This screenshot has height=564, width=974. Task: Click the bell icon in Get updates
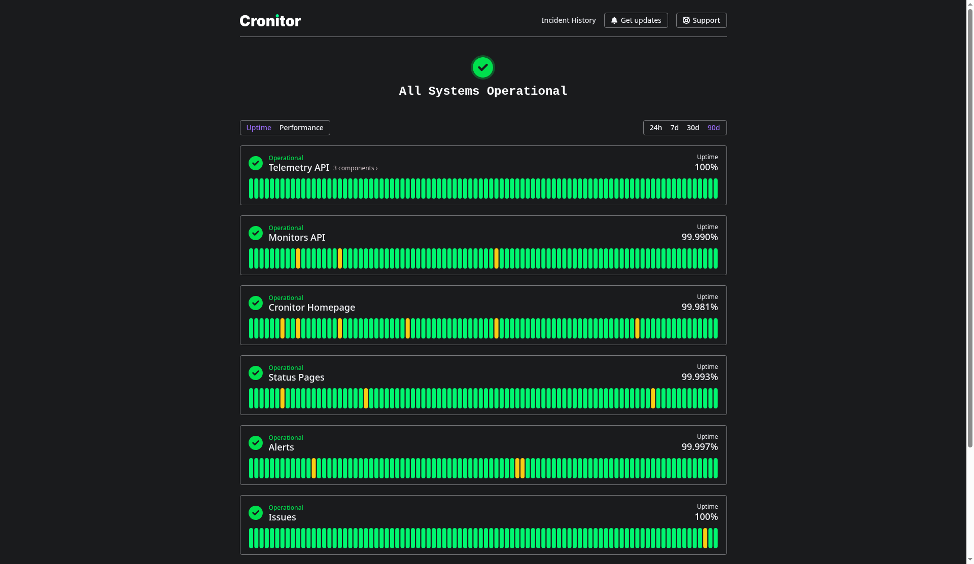[614, 20]
